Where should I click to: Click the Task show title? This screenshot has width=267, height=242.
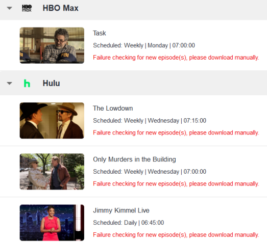pyautogui.click(x=100, y=33)
